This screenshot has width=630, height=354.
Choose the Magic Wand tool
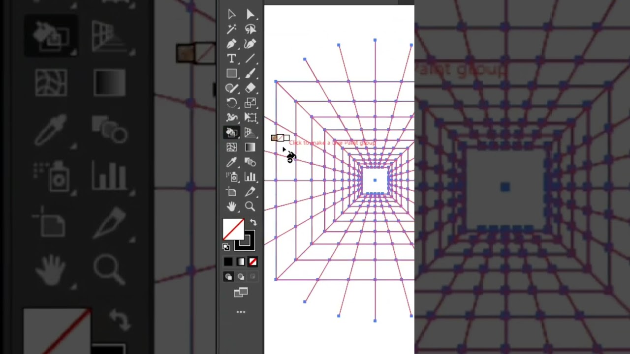pyautogui.click(x=232, y=29)
